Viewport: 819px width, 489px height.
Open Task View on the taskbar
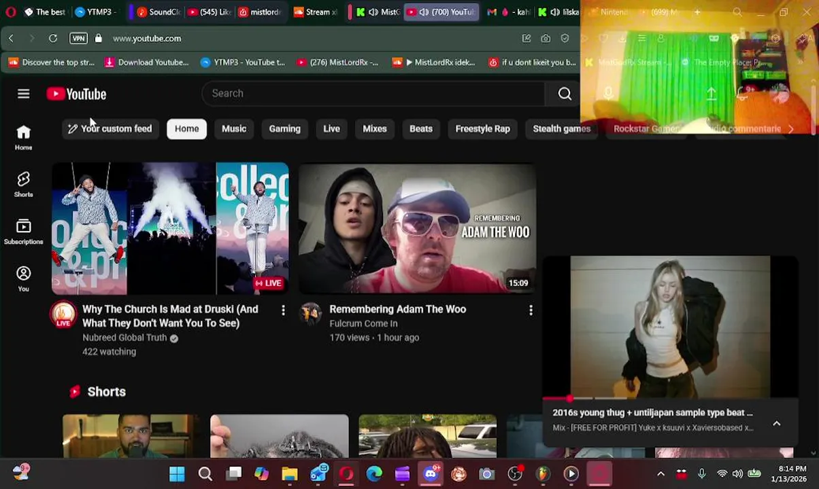234,473
